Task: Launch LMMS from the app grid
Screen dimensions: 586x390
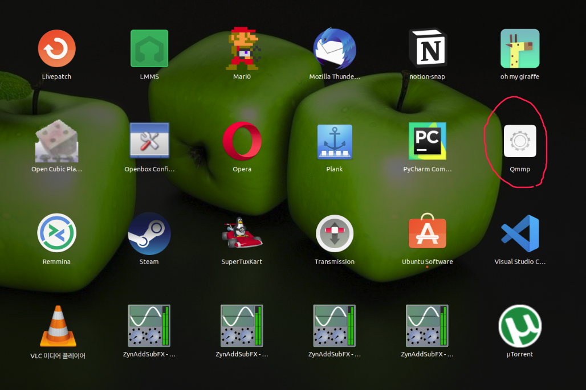Action: click(149, 48)
